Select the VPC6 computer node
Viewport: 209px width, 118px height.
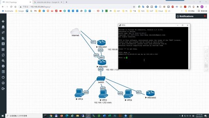tap(128, 94)
